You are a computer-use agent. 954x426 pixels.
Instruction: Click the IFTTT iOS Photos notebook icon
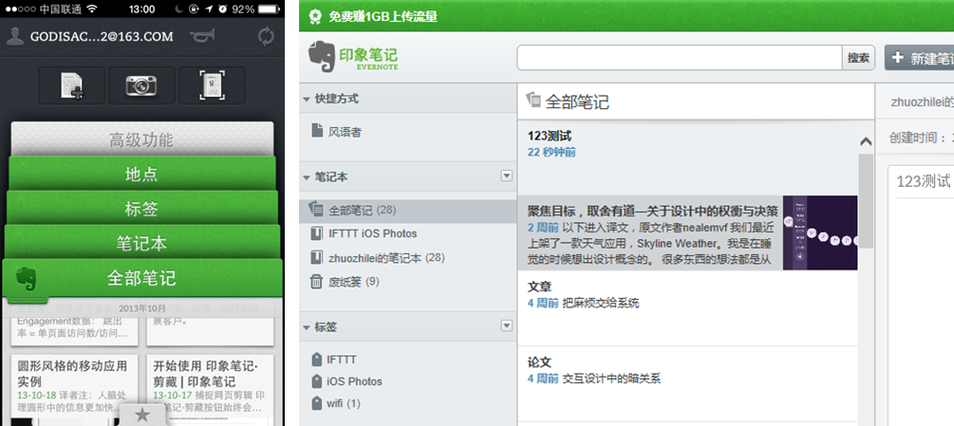click(x=316, y=233)
